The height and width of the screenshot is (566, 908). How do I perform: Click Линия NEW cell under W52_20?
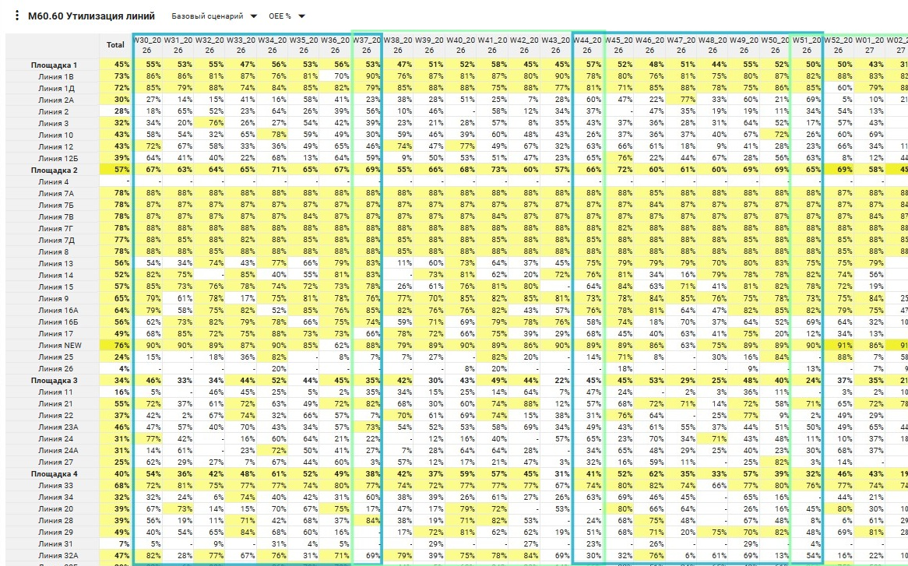pyautogui.click(x=838, y=345)
